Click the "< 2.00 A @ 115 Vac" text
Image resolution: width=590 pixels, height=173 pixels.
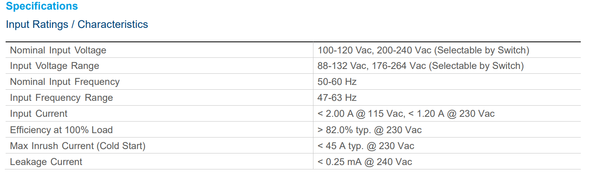click(x=360, y=114)
